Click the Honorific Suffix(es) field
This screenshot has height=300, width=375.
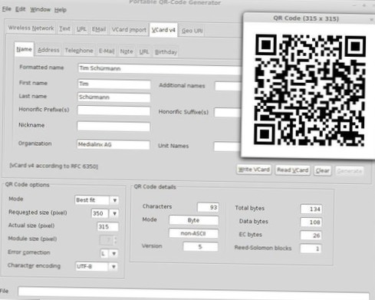coord(227,112)
